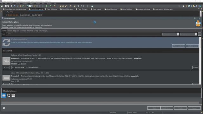Open the Window menu in Eclipse
The image size is (203, 114).
coord(49,3)
